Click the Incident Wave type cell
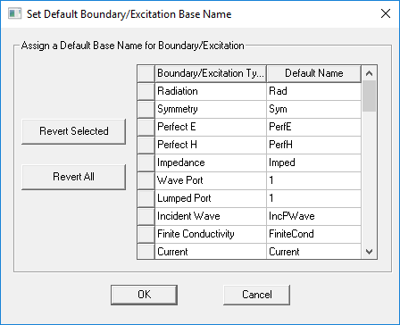400x325 pixels. pos(211,216)
